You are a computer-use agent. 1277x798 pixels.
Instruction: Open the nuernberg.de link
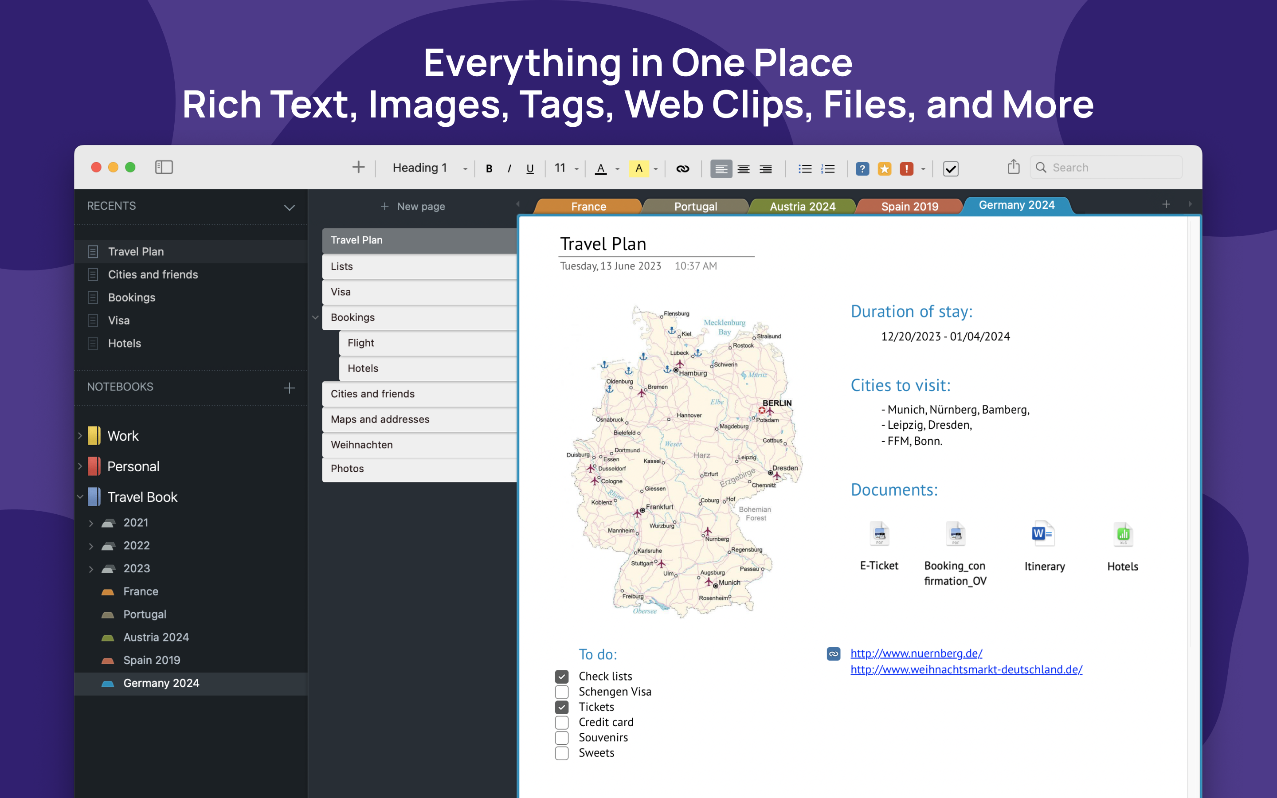pos(916,653)
